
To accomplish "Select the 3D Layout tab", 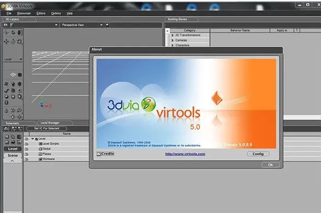I will click(19, 19).
